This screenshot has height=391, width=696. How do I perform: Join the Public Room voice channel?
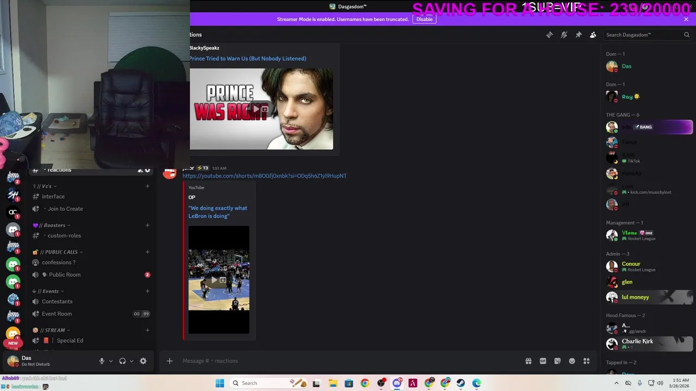91,275
